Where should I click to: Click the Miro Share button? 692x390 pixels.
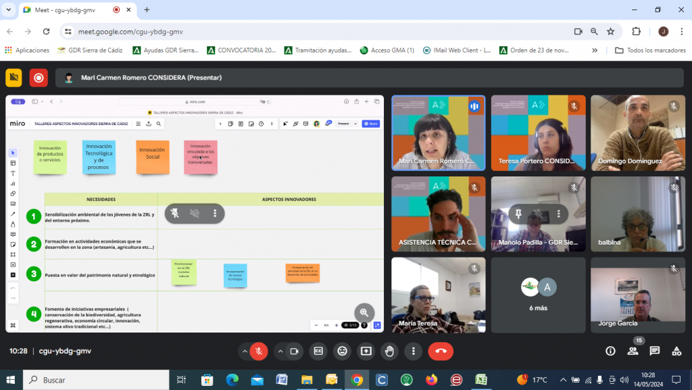[x=371, y=124]
